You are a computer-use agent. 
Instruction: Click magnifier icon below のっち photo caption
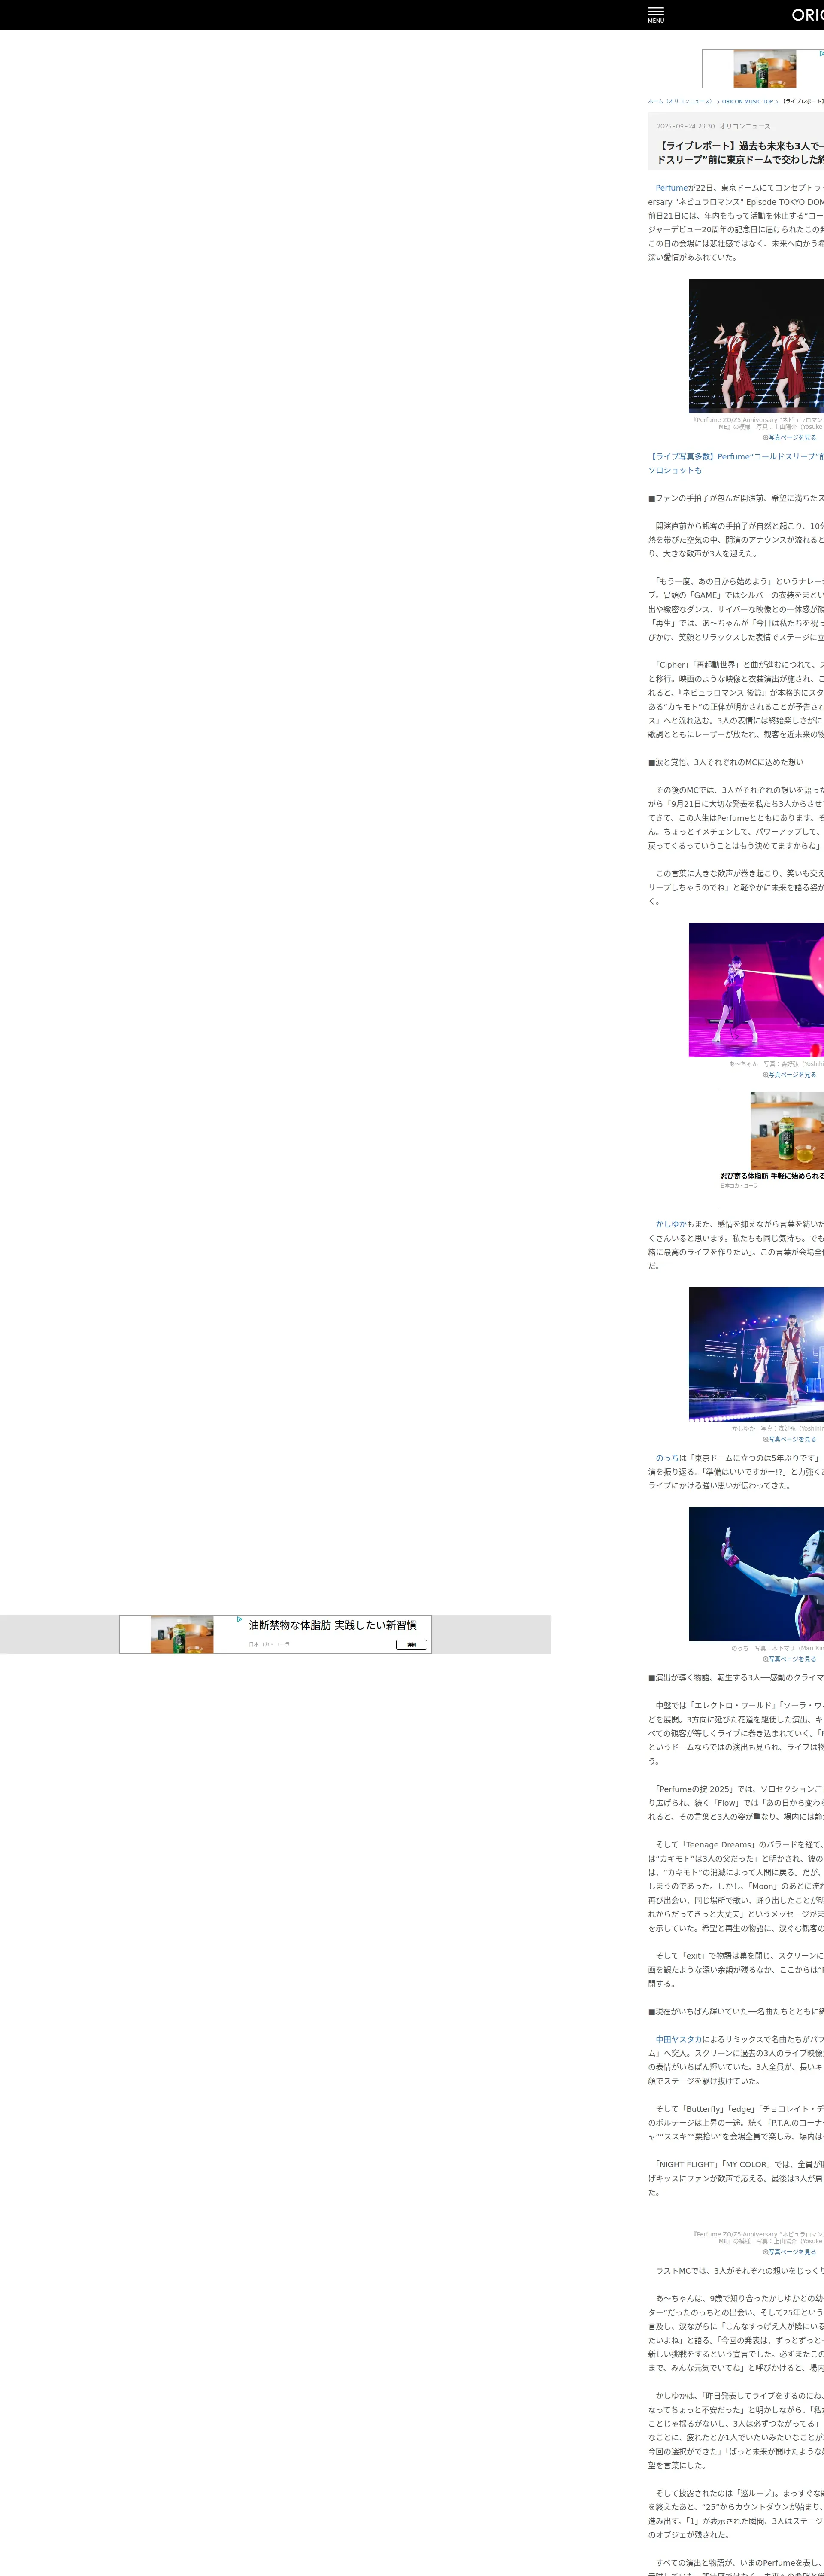766,1659
